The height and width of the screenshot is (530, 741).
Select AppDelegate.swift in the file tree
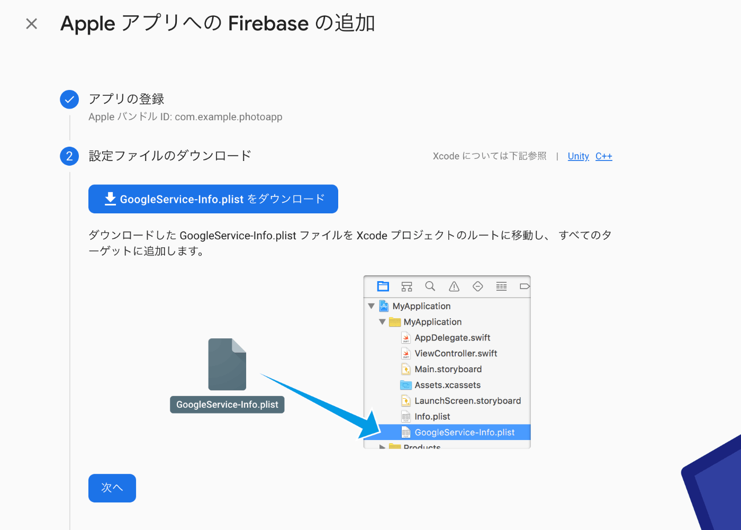[x=453, y=338]
